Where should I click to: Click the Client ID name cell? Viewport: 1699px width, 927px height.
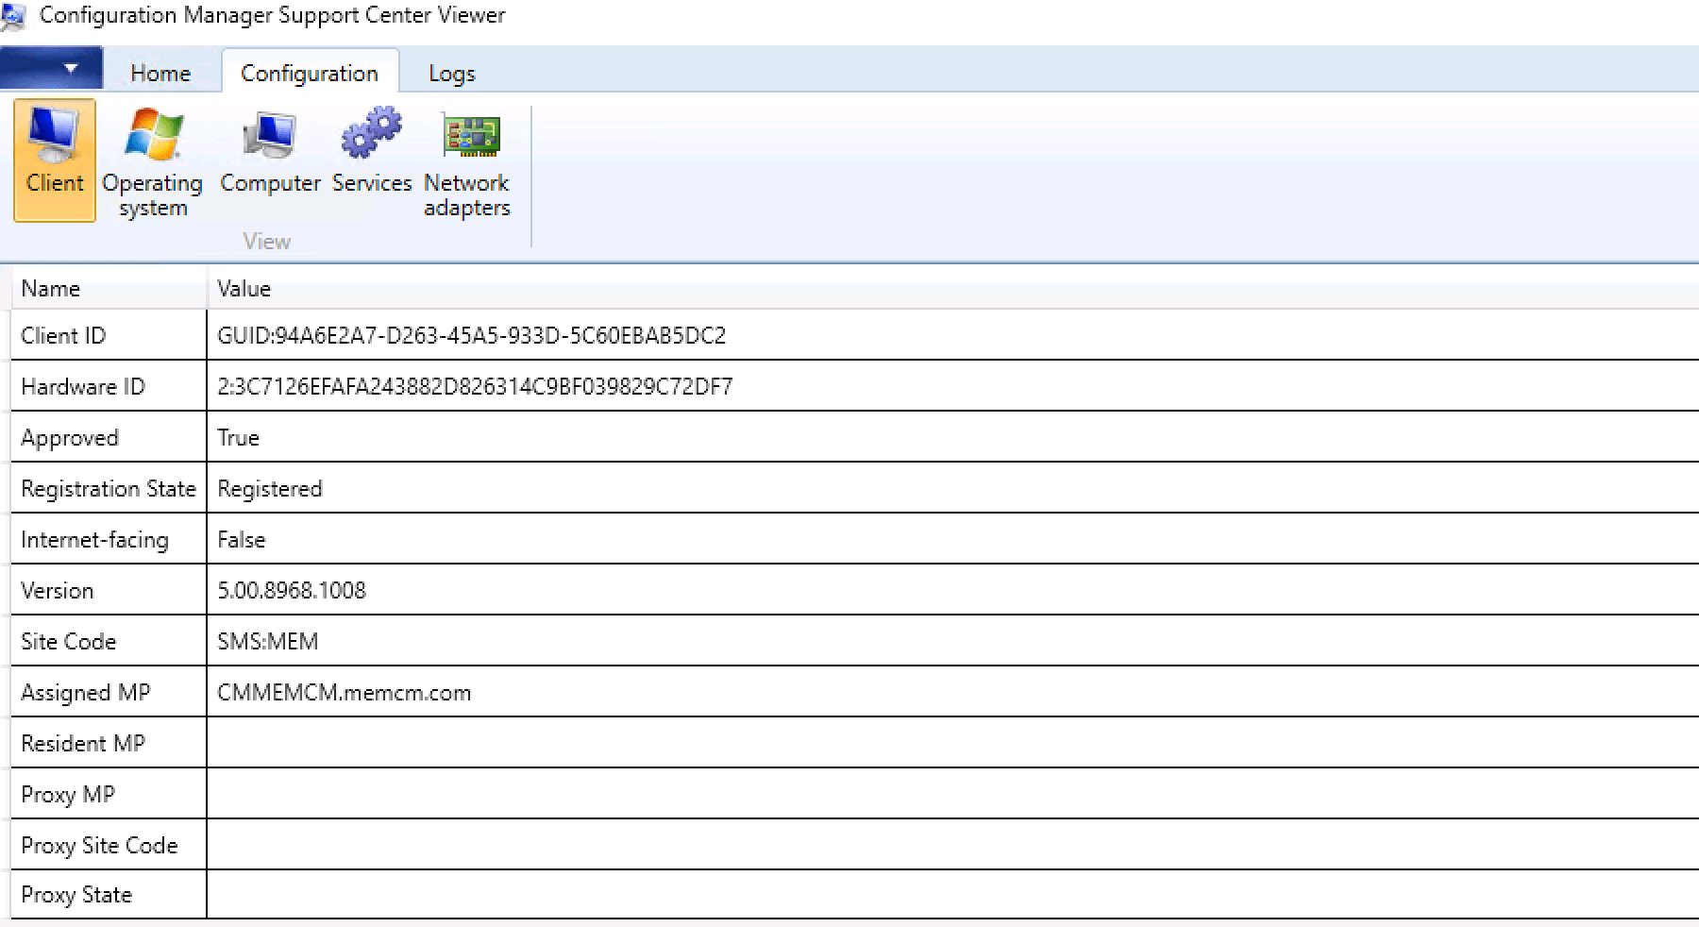109,335
